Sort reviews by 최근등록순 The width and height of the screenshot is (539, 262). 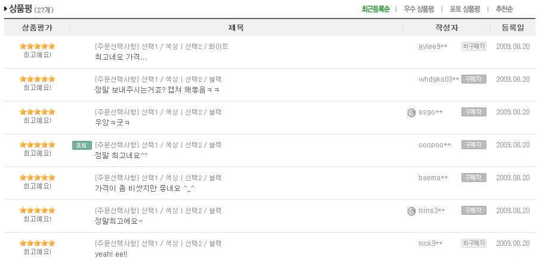pyautogui.click(x=375, y=10)
